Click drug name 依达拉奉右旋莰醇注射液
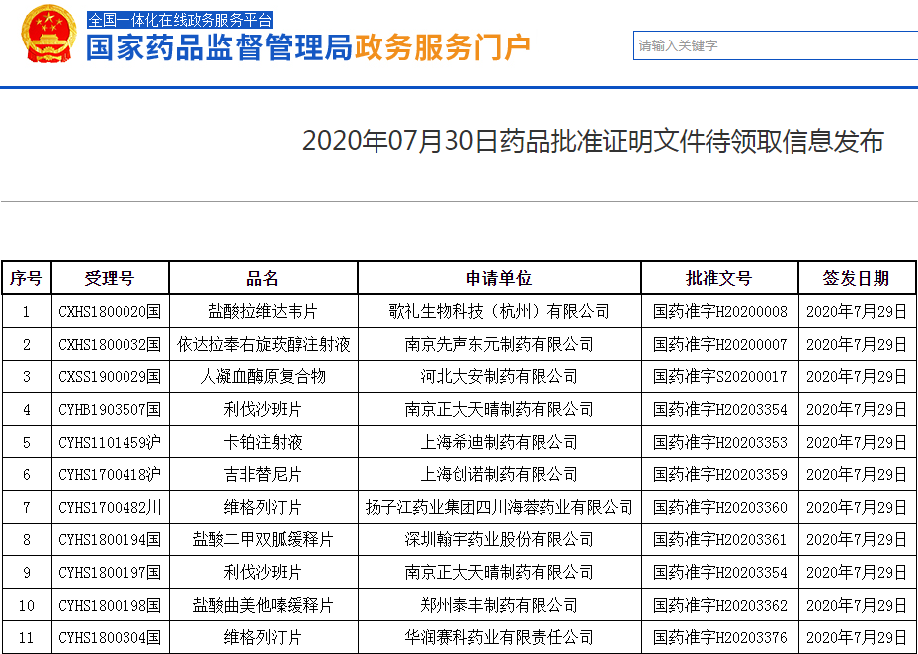The height and width of the screenshot is (654, 918). click(264, 344)
